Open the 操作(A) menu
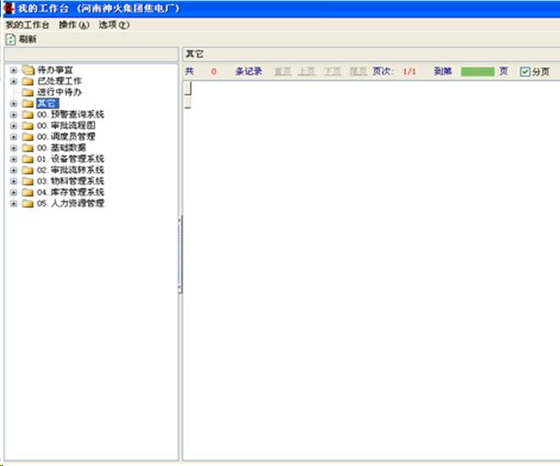The width and height of the screenshot is (560, 466). pos(73,25)
